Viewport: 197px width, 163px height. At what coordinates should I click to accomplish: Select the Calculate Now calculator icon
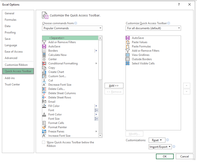(44, 55)
